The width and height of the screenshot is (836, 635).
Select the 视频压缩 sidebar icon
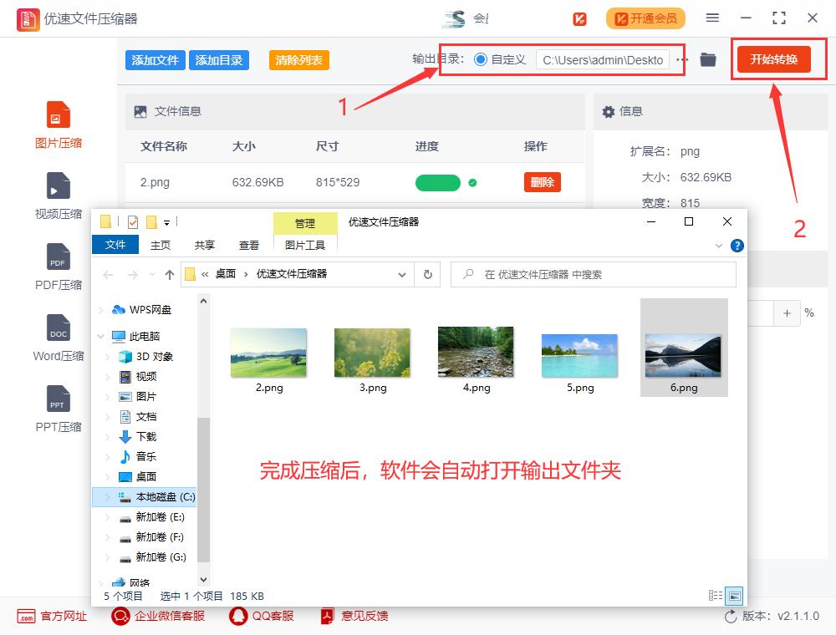[57, 196]
